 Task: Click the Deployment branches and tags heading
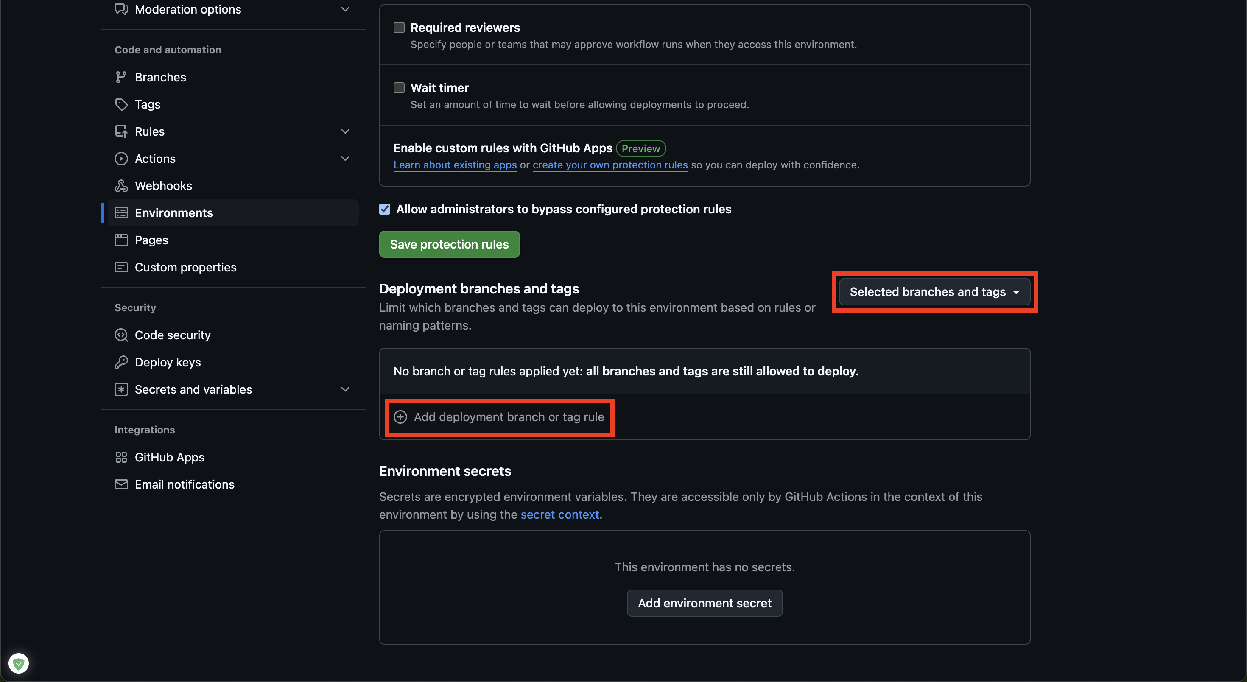(479, 288)
